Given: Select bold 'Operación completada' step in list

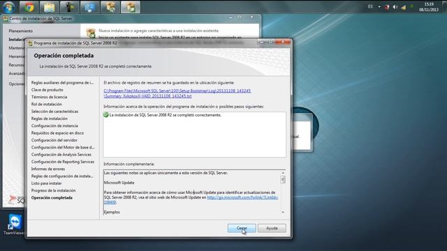Looking at the screenshot, I should [52, 198].
